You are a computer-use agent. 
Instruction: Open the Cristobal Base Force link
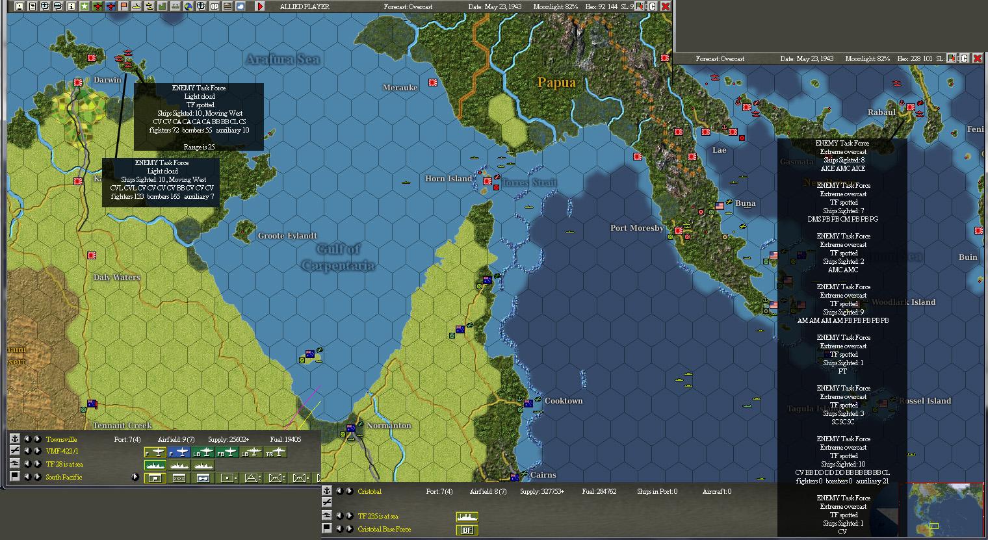coord(384,529)
